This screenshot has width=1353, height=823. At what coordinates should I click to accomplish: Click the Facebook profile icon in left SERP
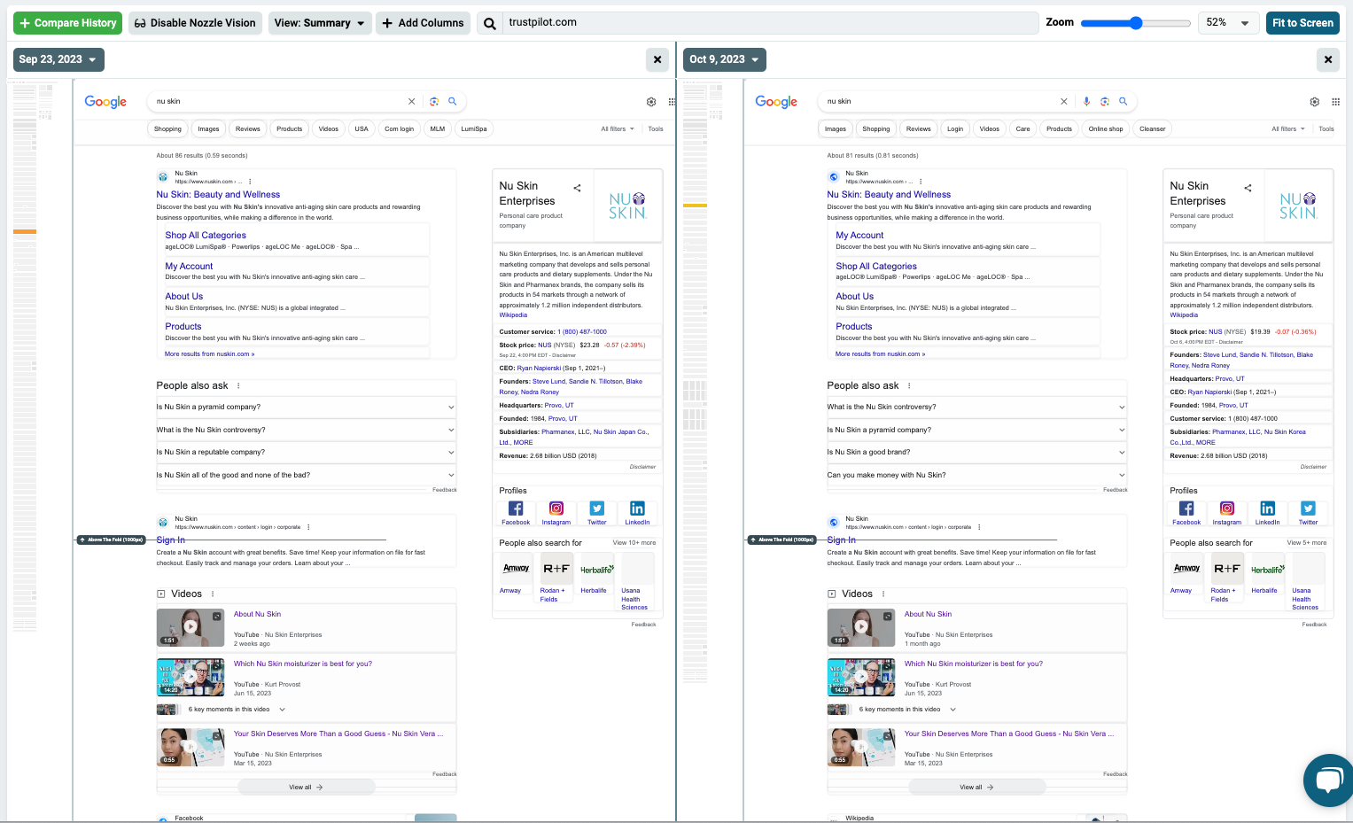516,509
